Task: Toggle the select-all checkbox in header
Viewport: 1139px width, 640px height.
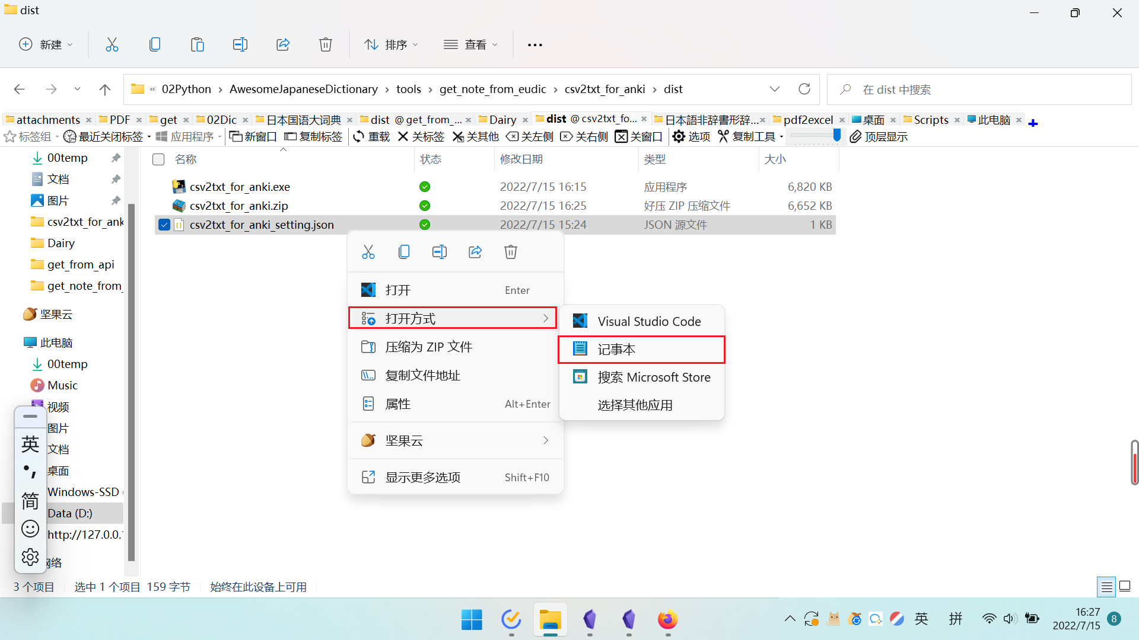Action: [x=158, y=159]
